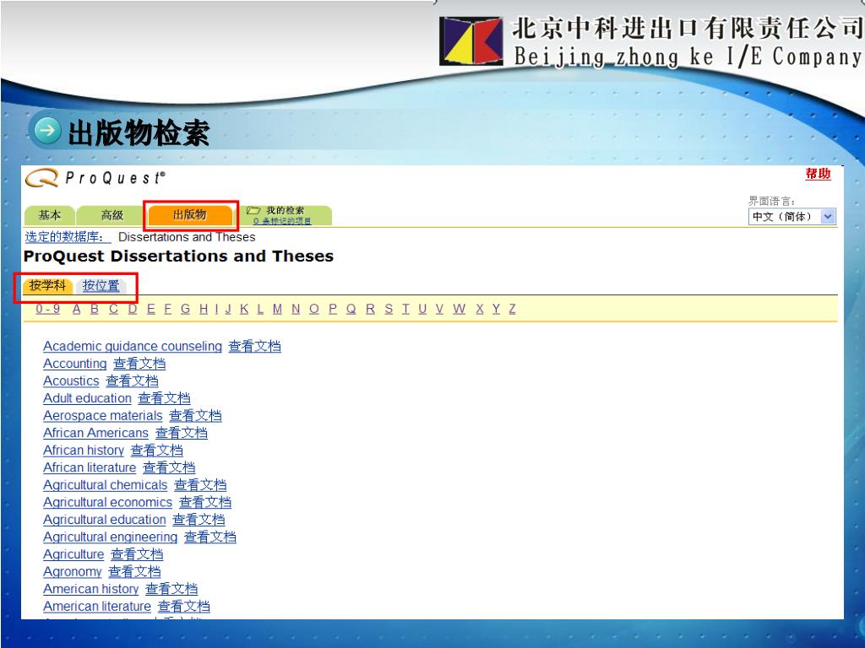
Task: Open the Agricultural chemicals subject
Action: coord(106,485)
